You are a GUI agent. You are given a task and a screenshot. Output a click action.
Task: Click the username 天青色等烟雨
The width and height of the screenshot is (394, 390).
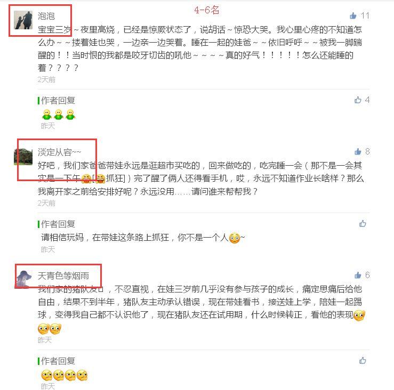[x=63, y=276]
